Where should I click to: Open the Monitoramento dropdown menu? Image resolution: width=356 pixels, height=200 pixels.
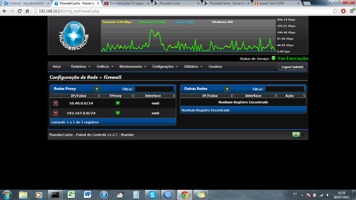[133, 66]
